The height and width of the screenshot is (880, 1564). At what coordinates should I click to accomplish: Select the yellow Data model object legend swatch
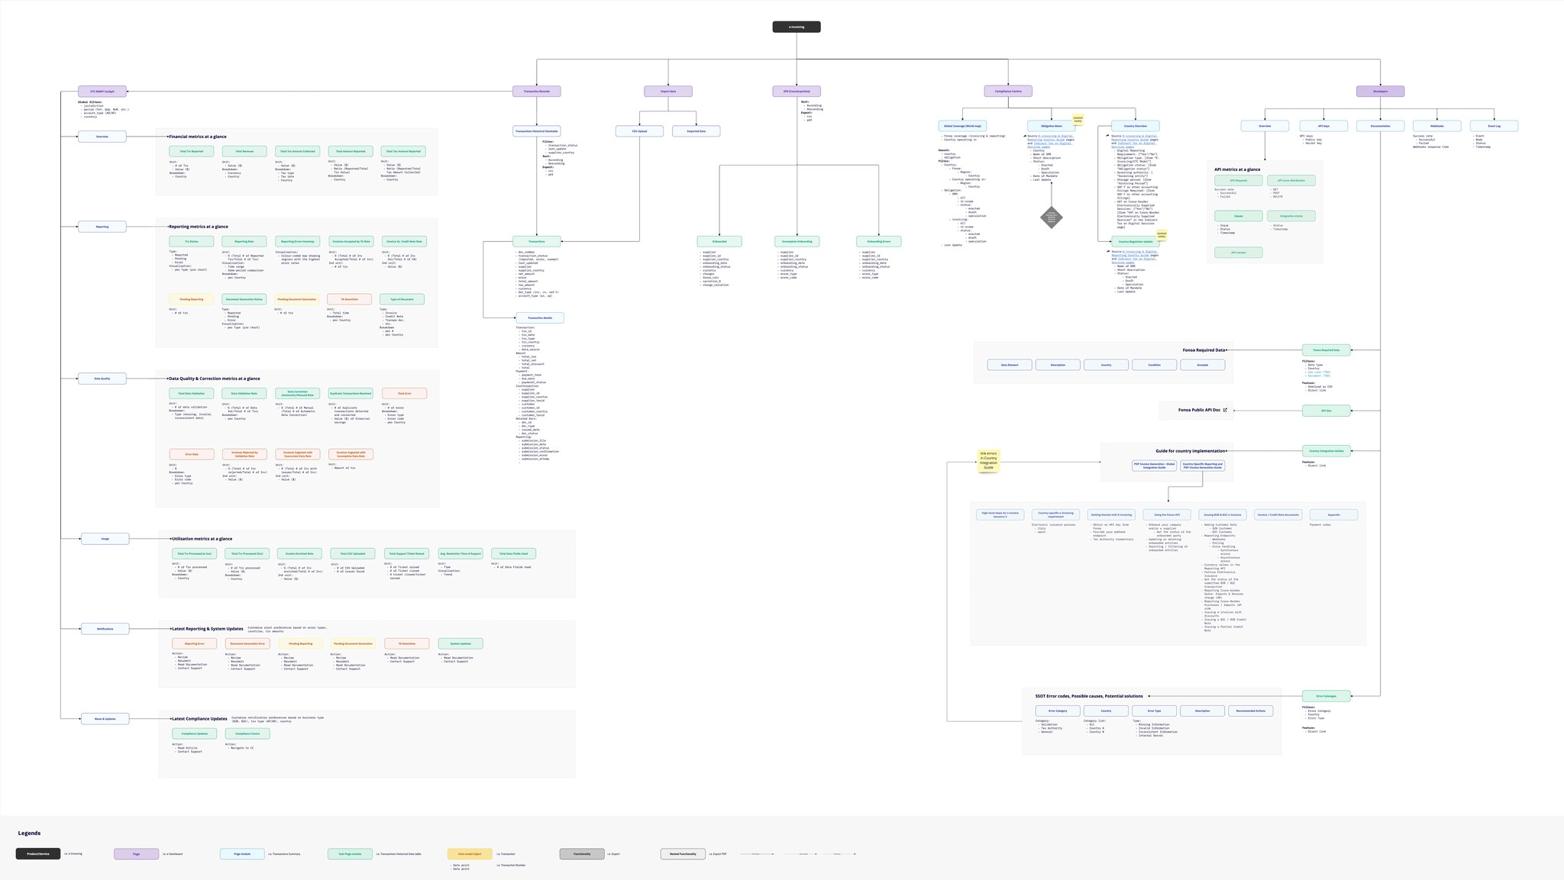coord(470,854)
